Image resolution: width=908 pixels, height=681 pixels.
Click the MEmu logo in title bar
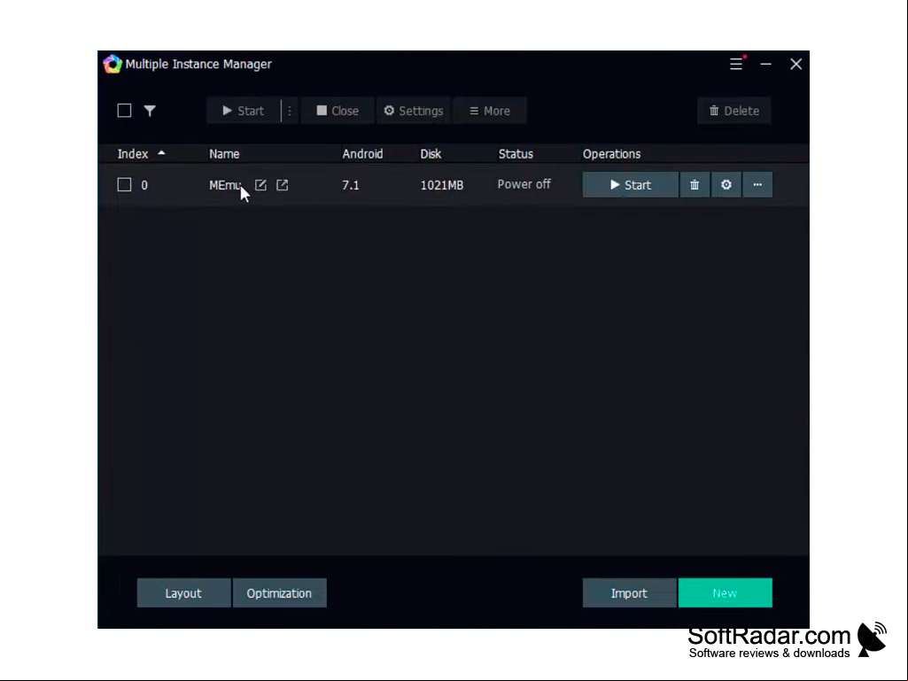coord(113,64)
